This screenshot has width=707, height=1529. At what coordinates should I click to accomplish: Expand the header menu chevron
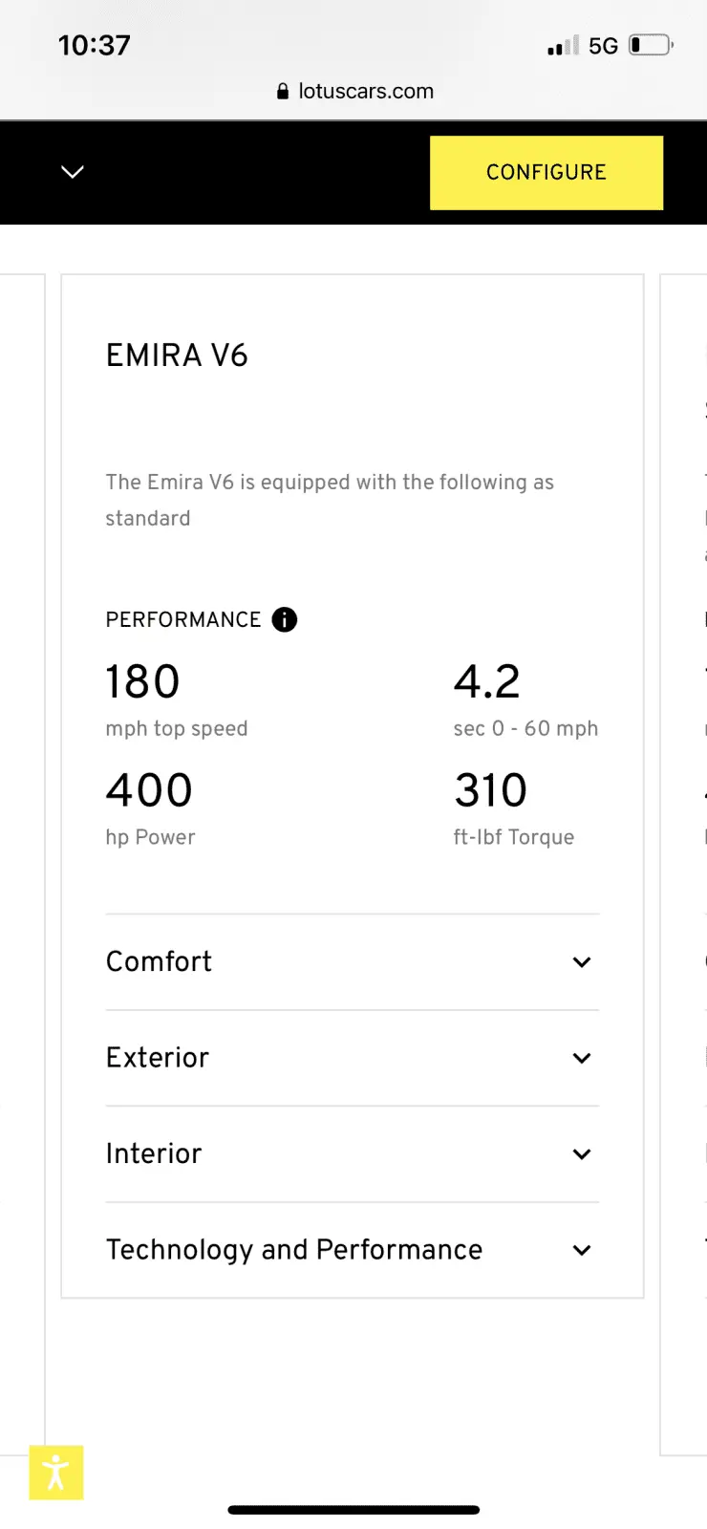point(73,172)
